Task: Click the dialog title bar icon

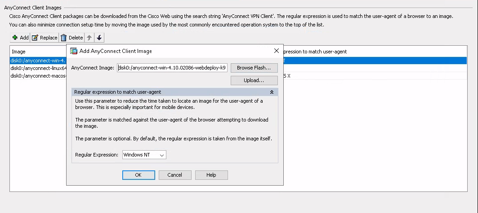Action: pos(73,51)
